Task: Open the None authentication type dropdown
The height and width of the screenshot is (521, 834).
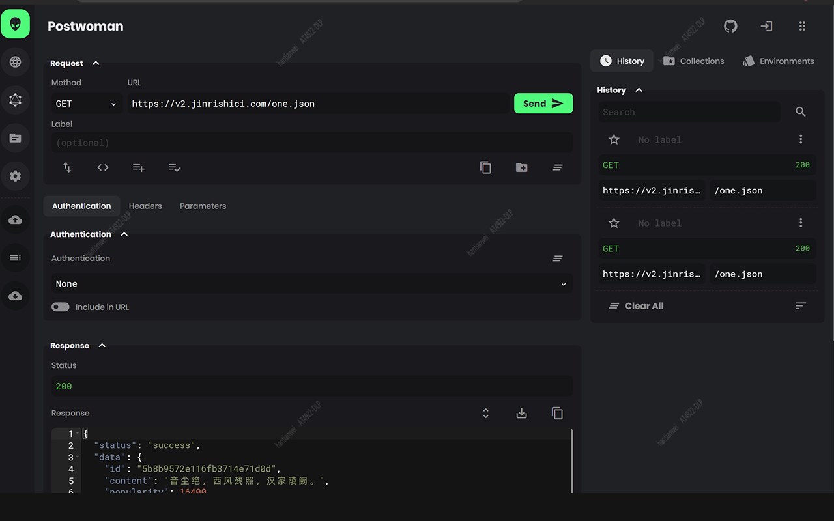Action: coord(312,284)
